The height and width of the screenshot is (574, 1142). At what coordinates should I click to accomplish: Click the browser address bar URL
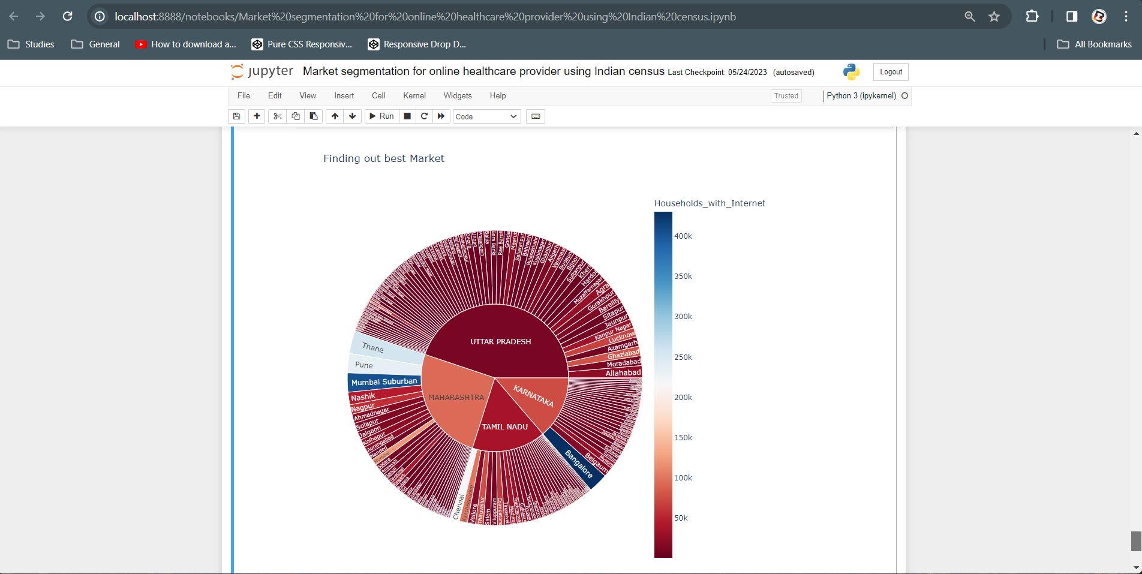[425, 17]
